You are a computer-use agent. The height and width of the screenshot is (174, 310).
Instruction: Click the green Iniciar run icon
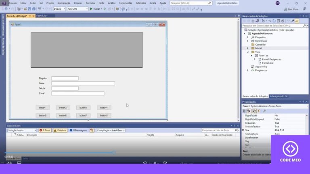click(91, 9)
